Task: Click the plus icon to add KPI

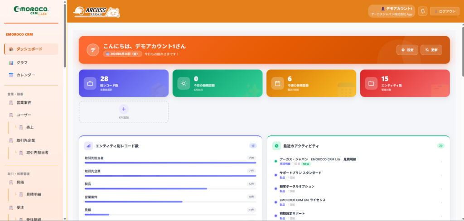Action: (124, 109)
